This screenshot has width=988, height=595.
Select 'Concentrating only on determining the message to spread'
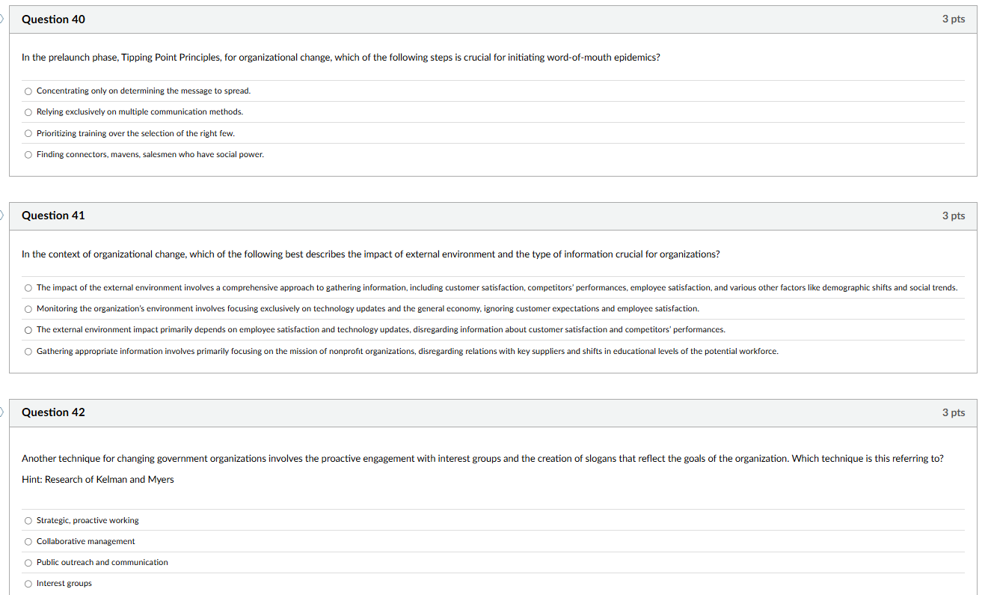point(28,91)
